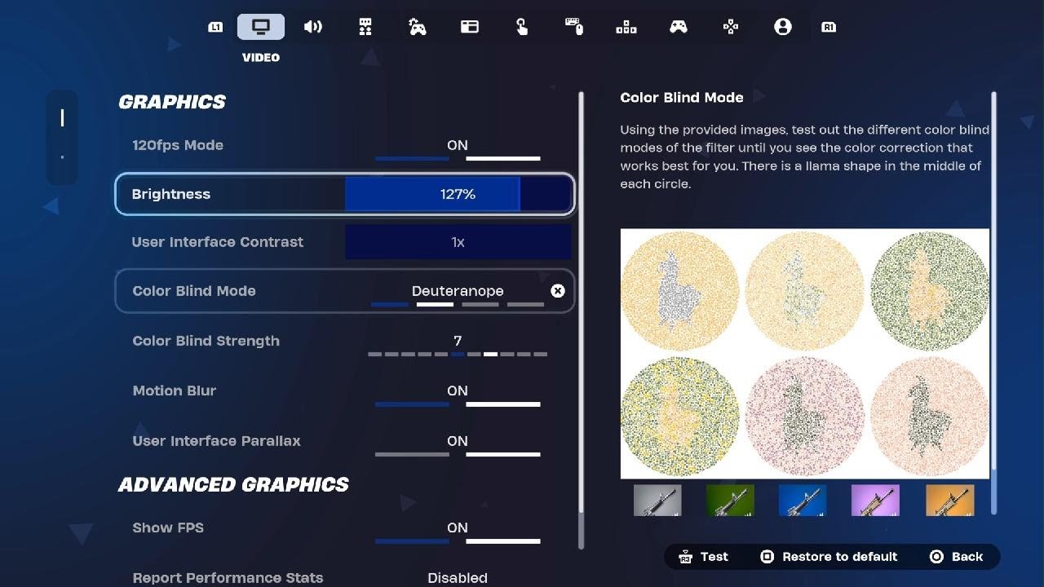The width and height of the screenshot is (1044, 587).
Task: Adjust the User Interface Contrast slider
Action: (458, 242)
